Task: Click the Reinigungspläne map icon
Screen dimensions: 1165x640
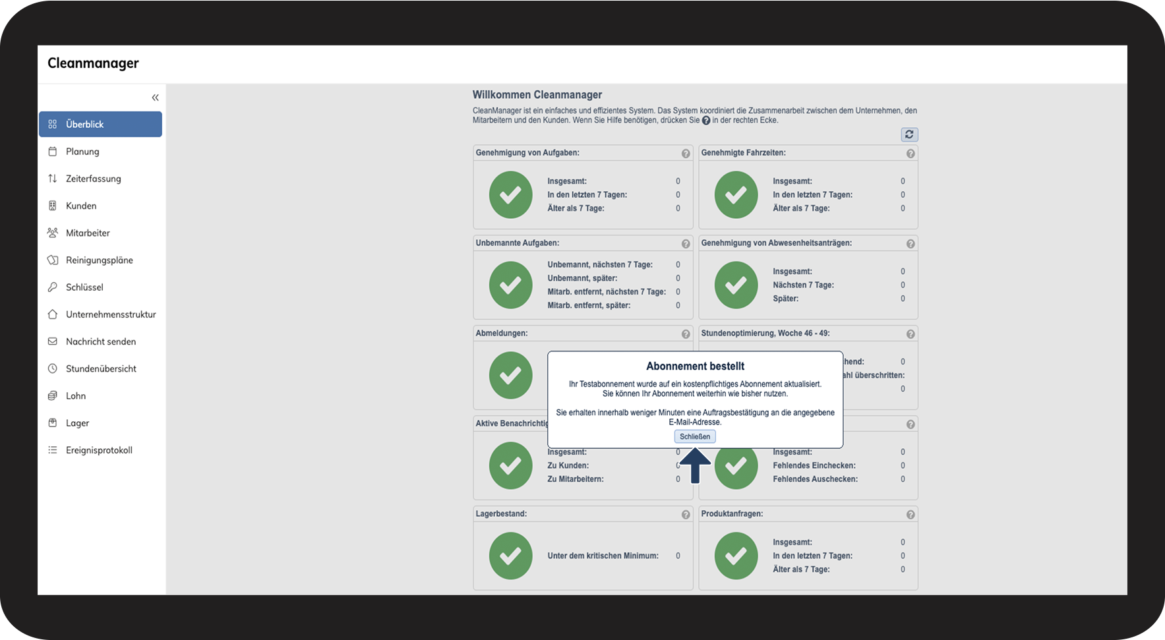Action: 53,260
